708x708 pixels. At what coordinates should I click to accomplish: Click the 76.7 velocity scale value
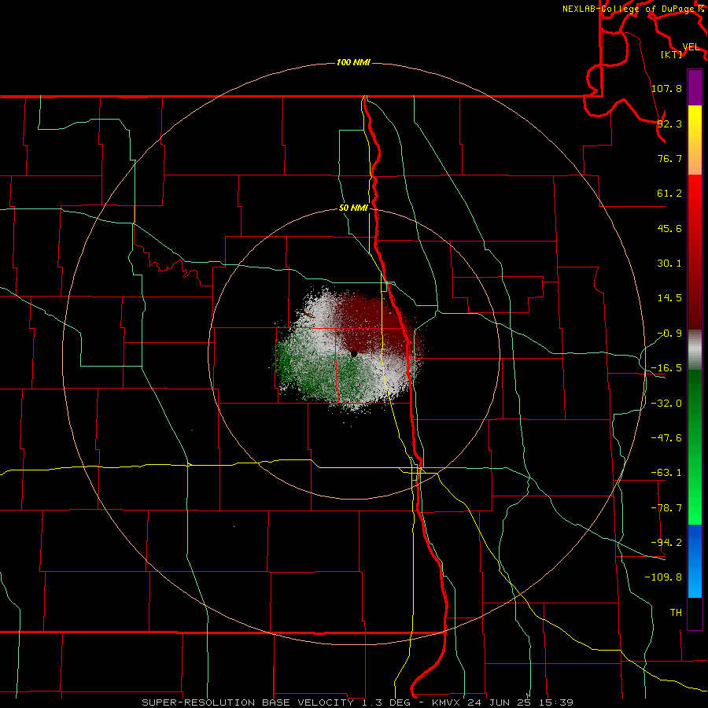[669, 158]
